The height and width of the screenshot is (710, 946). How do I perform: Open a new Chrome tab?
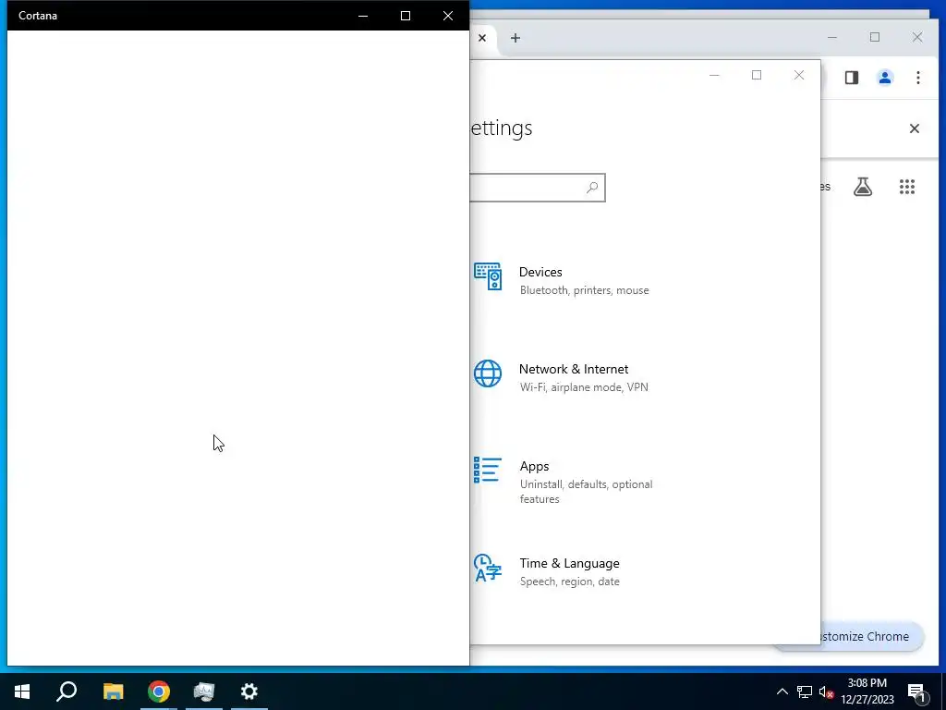click(x=515, y=38)
